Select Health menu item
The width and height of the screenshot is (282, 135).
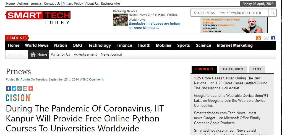click(x=144, y=45)
